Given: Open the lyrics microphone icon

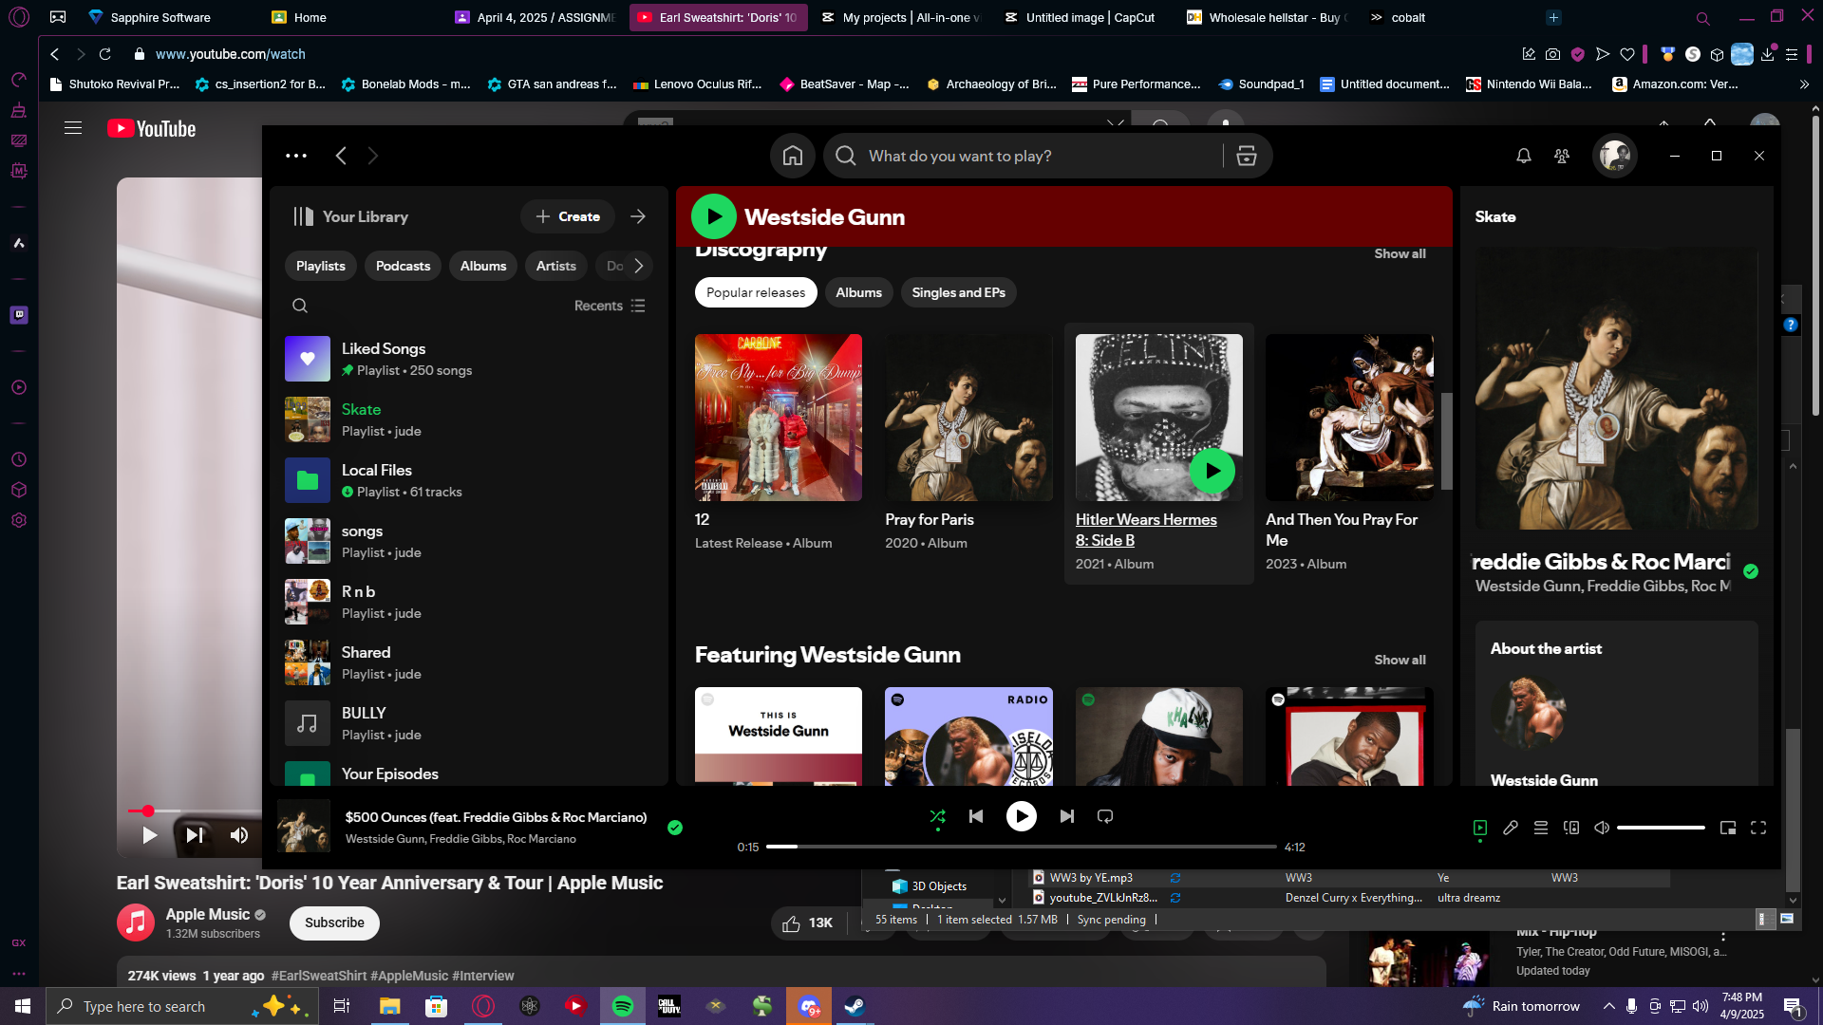Looking at the screenshot, I should [1511, 828].
